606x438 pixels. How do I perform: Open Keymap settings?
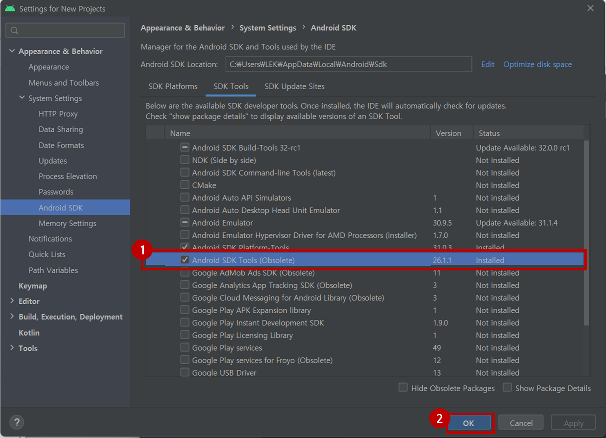click(x=33, y=285)
